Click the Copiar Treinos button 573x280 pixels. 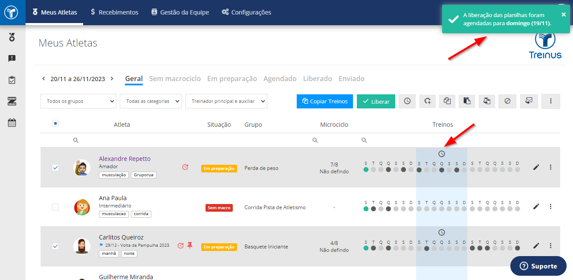[x=325, y=101]
